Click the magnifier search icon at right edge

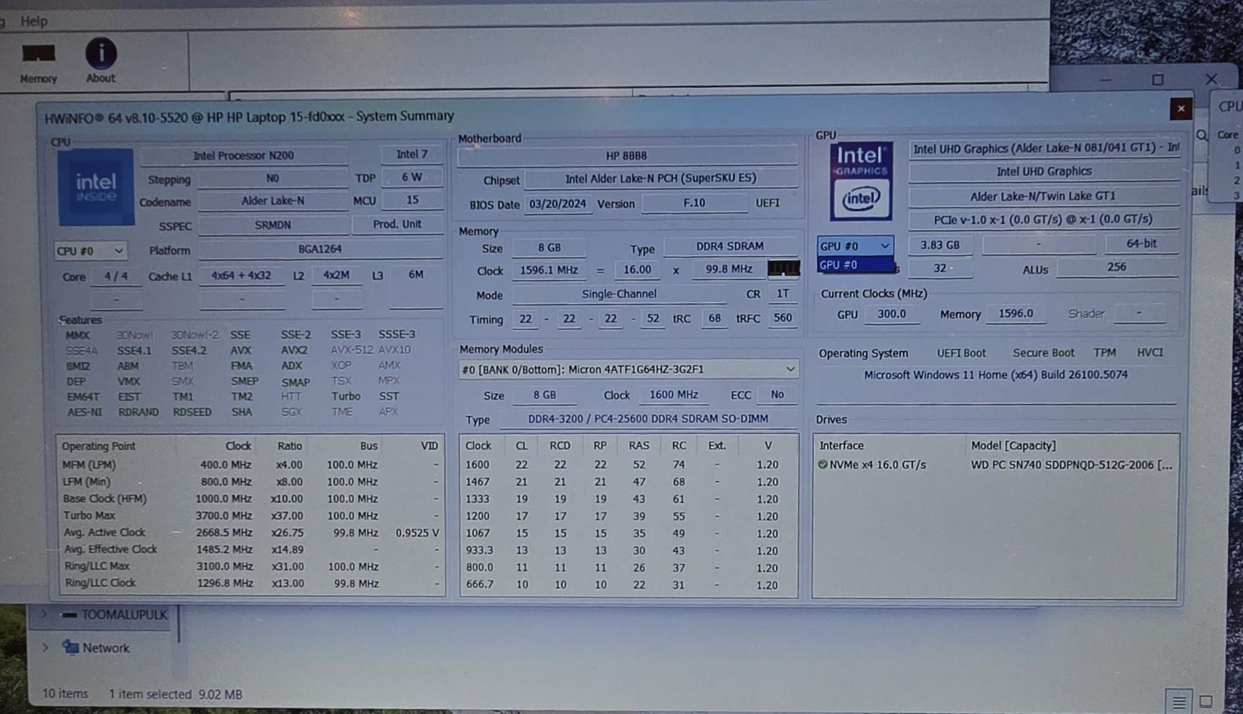click(1202, 135)
